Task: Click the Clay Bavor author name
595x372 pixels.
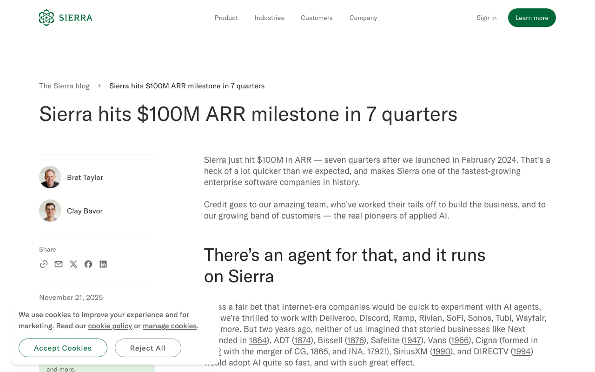Action: pos(85,211)
